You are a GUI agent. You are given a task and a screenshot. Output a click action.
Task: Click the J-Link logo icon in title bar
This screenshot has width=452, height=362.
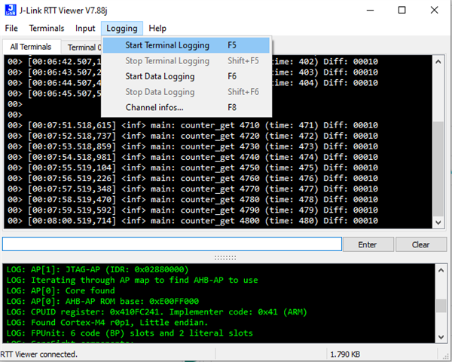11,10
